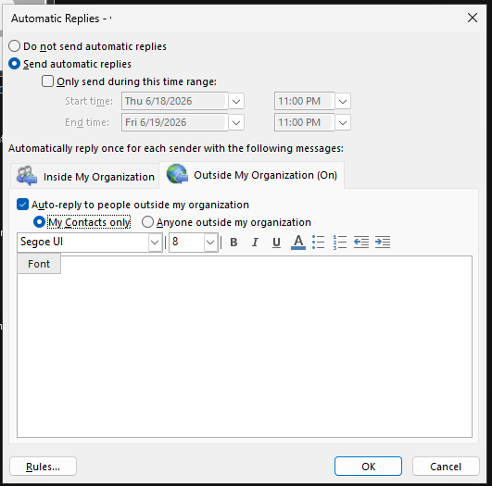Increase indent of reply text

click(x=383, y=242)
